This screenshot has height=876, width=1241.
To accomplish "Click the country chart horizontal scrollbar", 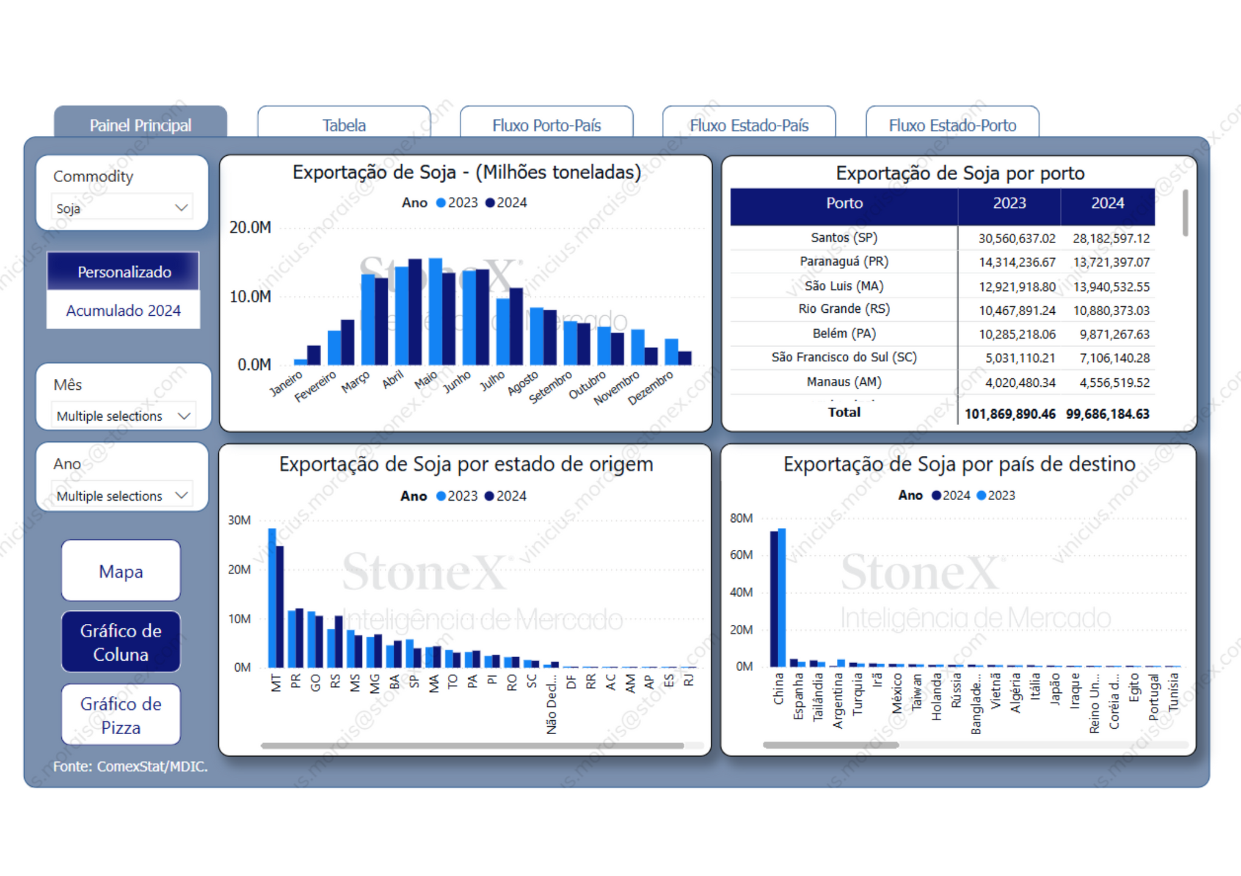I will 830,745.
